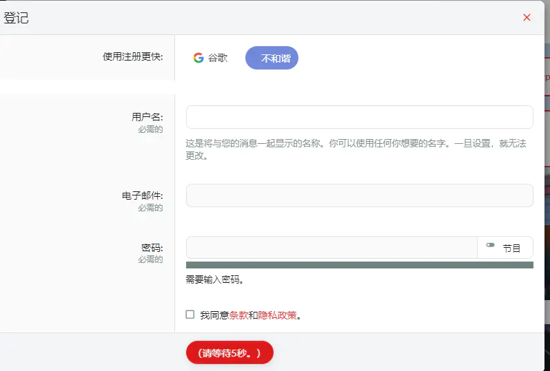Click the 密码 field label
This screenshot has height=371, width=550.
coord(152,248)
